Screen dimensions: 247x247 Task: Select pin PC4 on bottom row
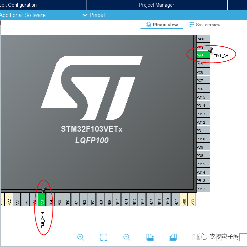point(50,199)
